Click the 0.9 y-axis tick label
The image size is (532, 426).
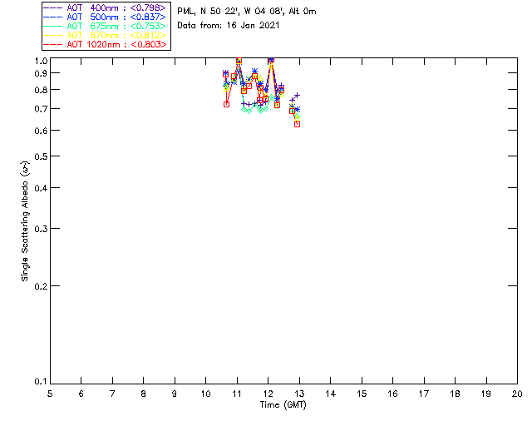point(41,73)
